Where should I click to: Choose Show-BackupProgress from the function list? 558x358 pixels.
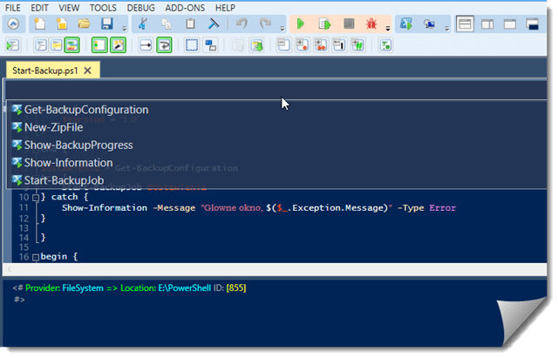coord(78,145)
